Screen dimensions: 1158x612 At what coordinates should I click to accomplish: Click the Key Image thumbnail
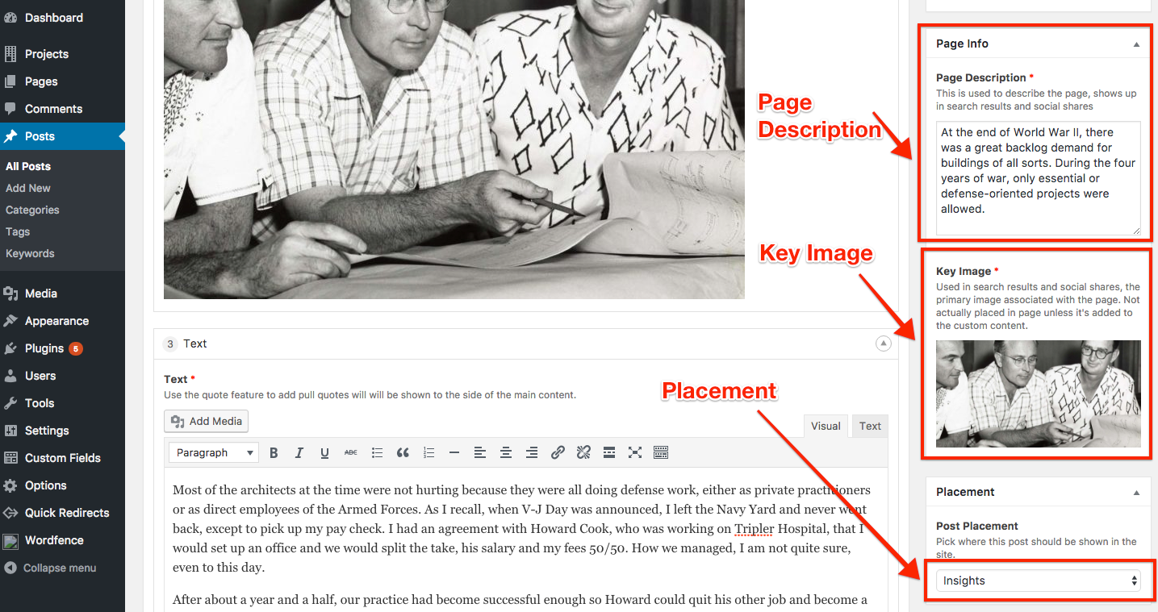1038,393
